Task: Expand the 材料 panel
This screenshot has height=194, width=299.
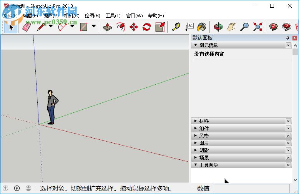Action: (196, 121)
